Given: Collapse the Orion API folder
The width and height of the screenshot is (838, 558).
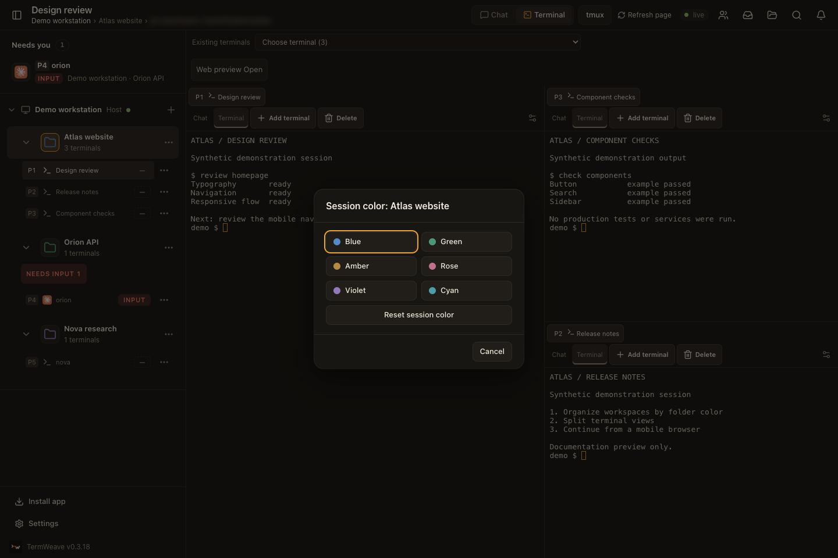Looking at the screenshot, I should tap(26, 248).
